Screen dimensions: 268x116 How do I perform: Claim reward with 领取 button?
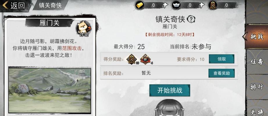[x=221, y=59]
